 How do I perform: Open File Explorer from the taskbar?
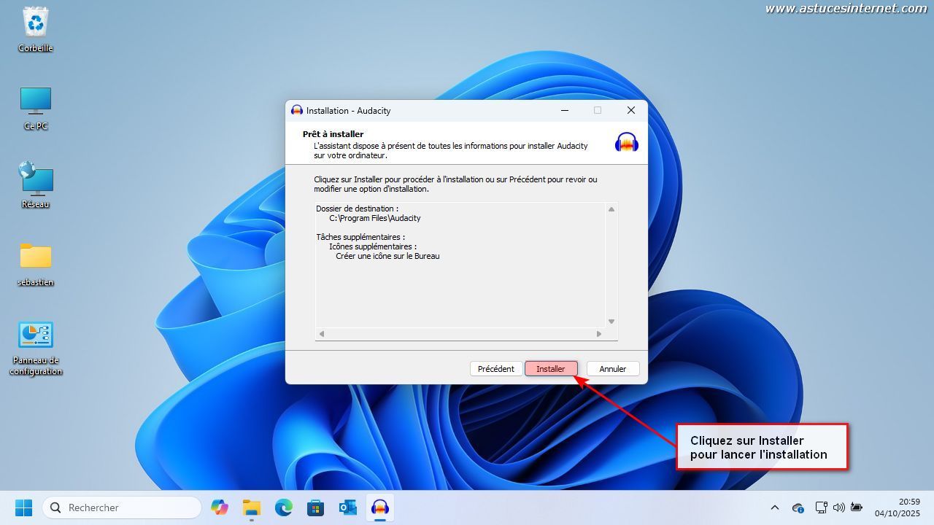click(x=251, y=507)
